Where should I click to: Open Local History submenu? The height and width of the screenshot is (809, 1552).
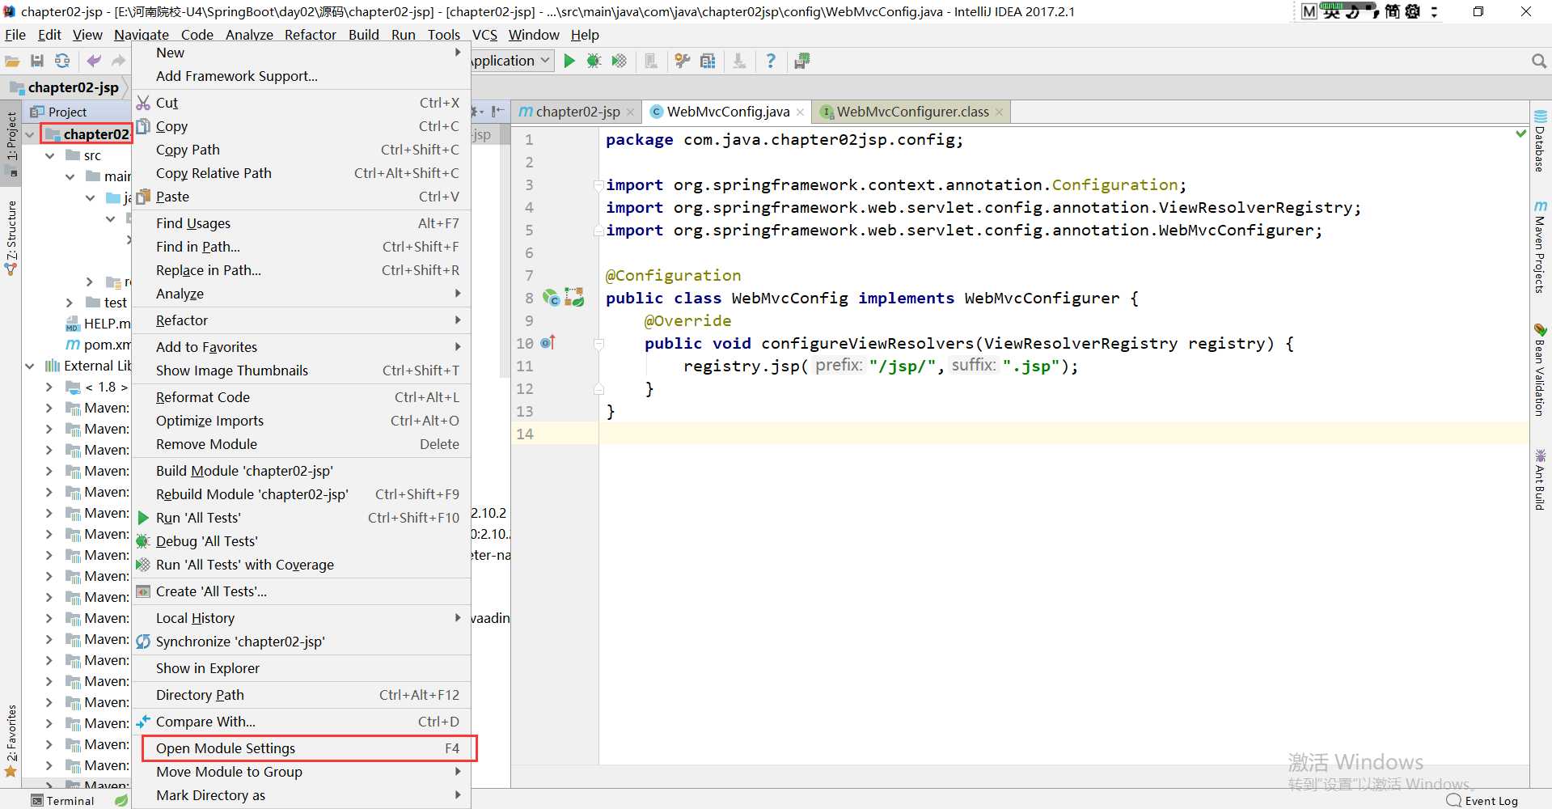[x=301, y=618]
